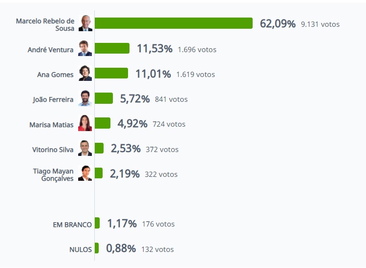Click André Ventura's candidate photo

pos(85,48)
